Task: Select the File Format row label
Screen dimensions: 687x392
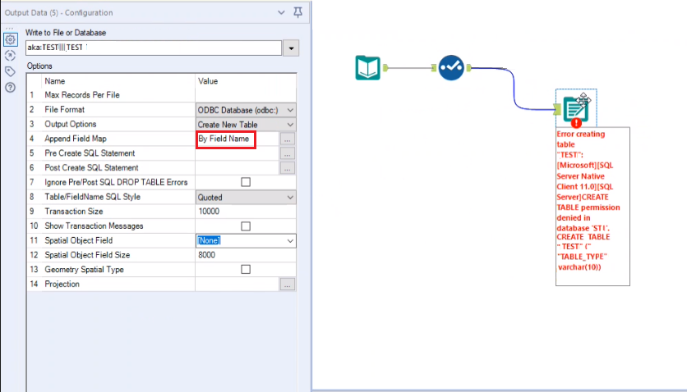Action: coord(64,110)
